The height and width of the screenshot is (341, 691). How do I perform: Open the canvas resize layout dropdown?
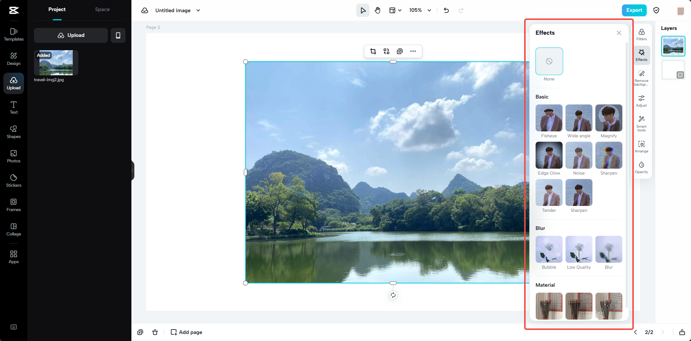(395, 10)
